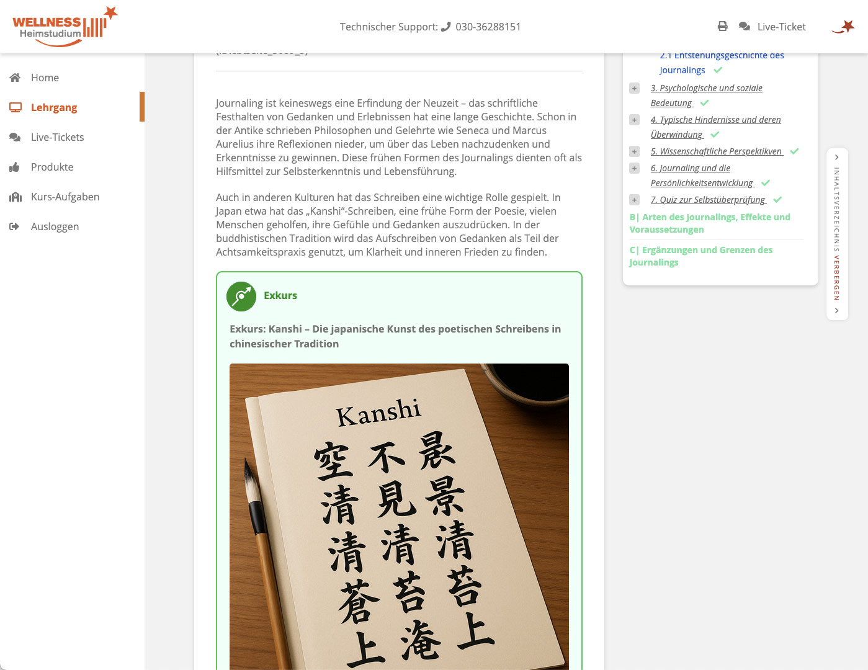The image size is (868, 670).
Task: Click the printer icon in header
Action: pyautogui.click(x=722, y=27)
